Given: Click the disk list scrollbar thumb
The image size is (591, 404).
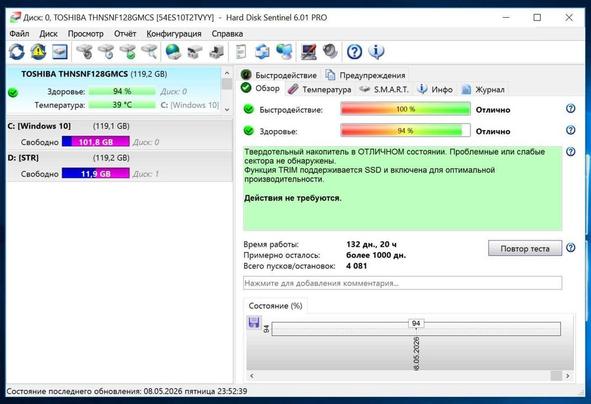Looking at the screenshot, I should 227,84.
